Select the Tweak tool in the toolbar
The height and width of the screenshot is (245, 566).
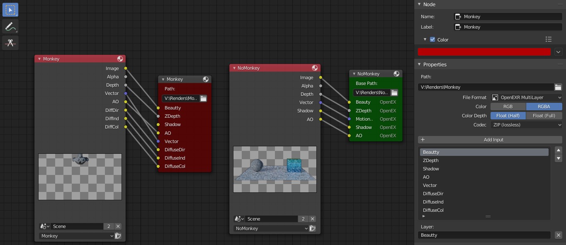coord(10,10)
